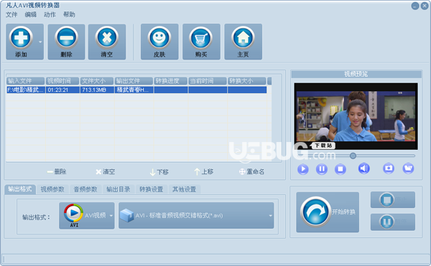This screenshot has width=431, height=266.
Task: Switch to the 输出目录 tab
Action: pyautogui.click(x=119, y=189)
